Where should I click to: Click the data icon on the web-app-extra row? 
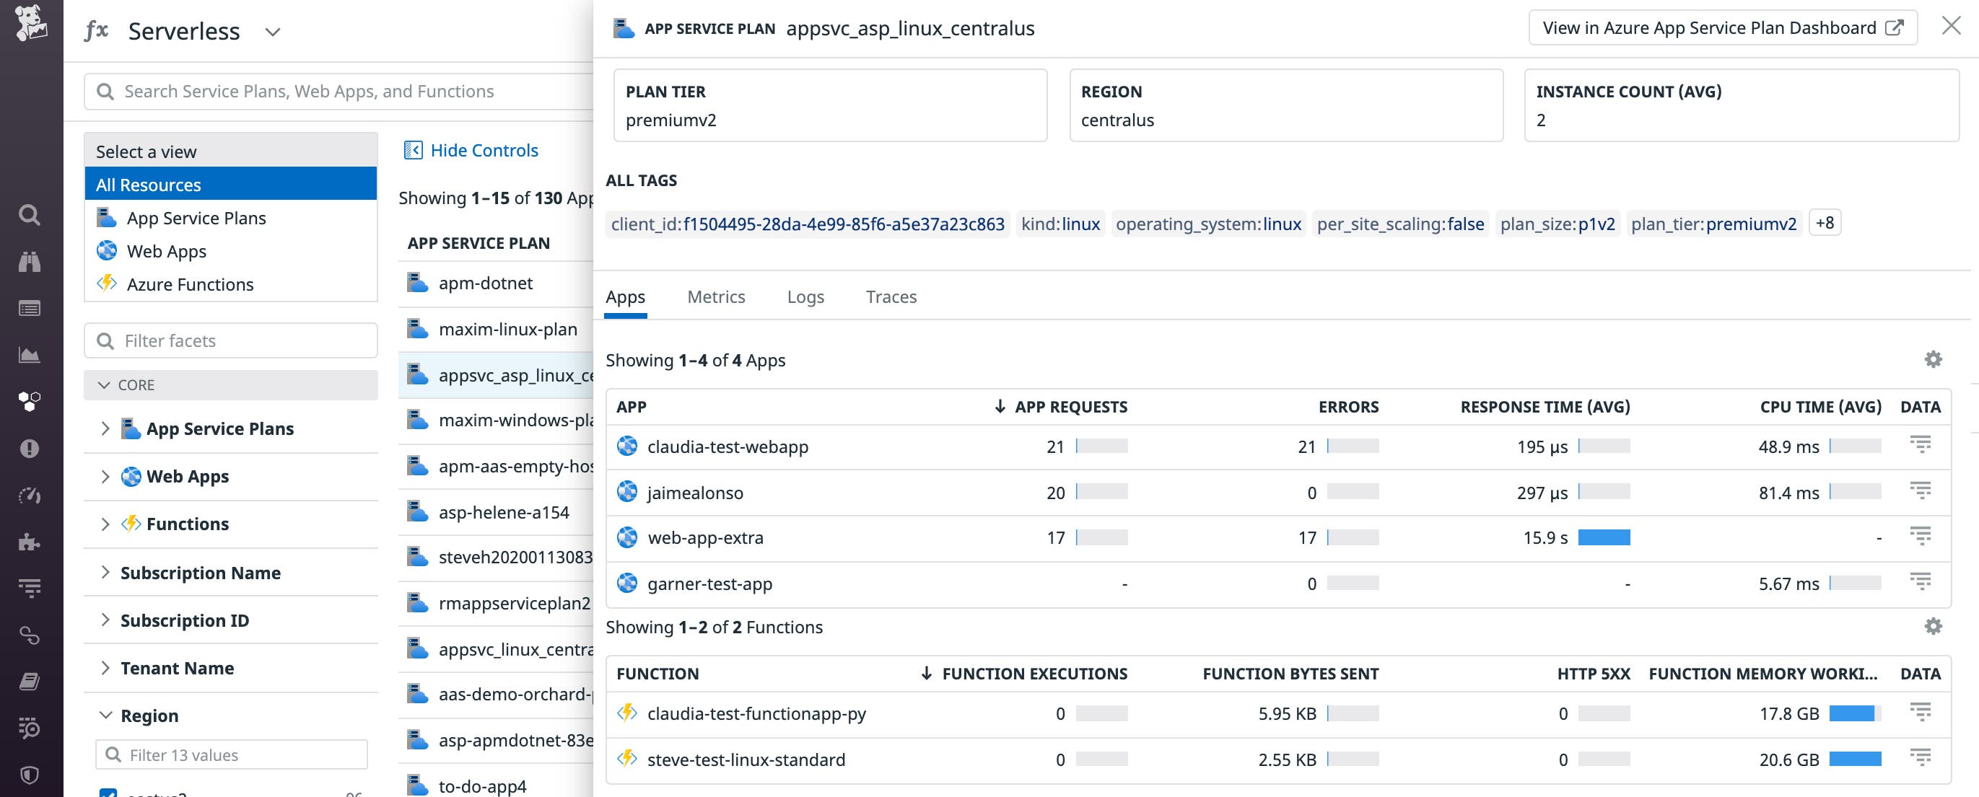(x=1920, y=537)
